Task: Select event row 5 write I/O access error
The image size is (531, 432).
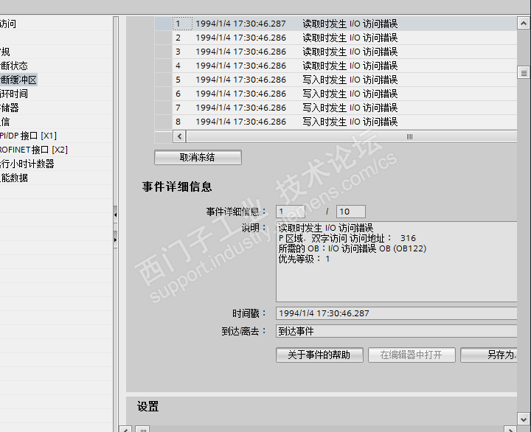Action: 336,80
